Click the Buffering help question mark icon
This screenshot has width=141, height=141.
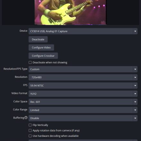[26, 118]
